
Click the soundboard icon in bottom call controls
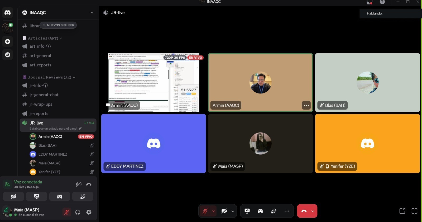[x=274, y=211]
